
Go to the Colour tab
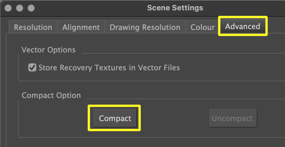202,27
